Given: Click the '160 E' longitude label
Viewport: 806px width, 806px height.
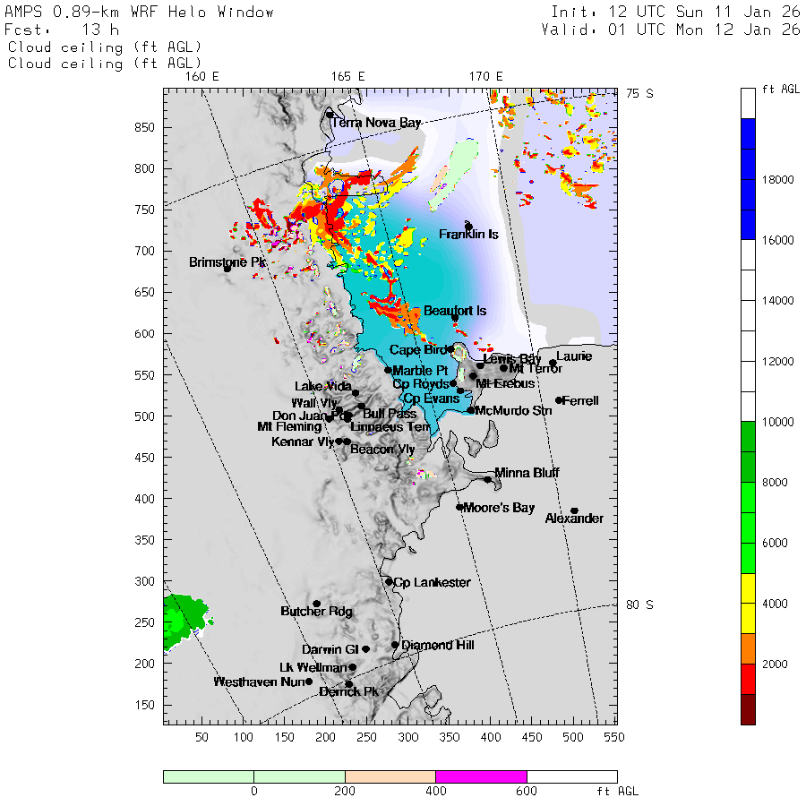Looking at the screenshot, I should click(x=202, y=77).
